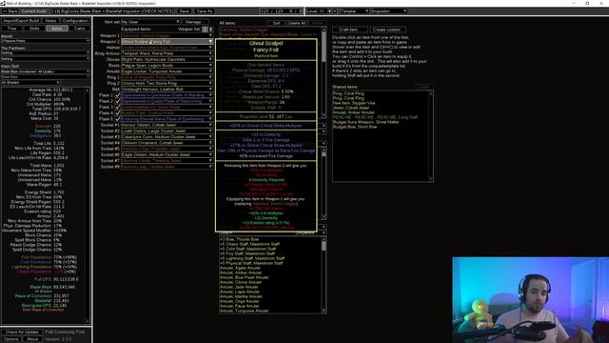Expand the Helmet slot dropdown
Viewport: 609px width, 343px height.
pos(167,48)
